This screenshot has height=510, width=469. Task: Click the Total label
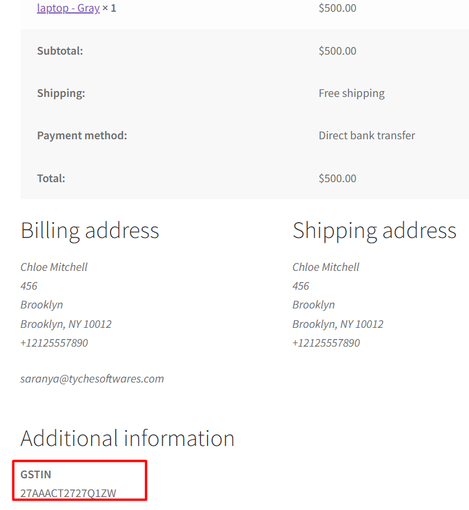coord(51,178)
